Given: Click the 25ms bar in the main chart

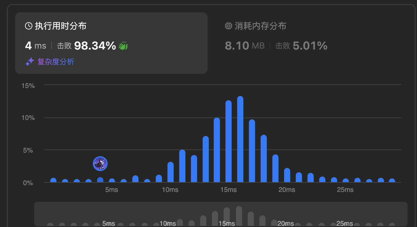Looking at the screenshot, I should click(x=346, y=181).
